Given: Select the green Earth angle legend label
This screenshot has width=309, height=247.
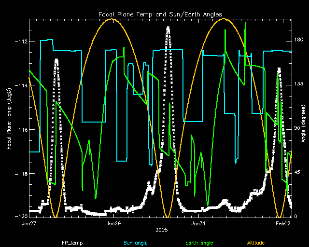Looking at the screenshot, I should coord(199,243).
